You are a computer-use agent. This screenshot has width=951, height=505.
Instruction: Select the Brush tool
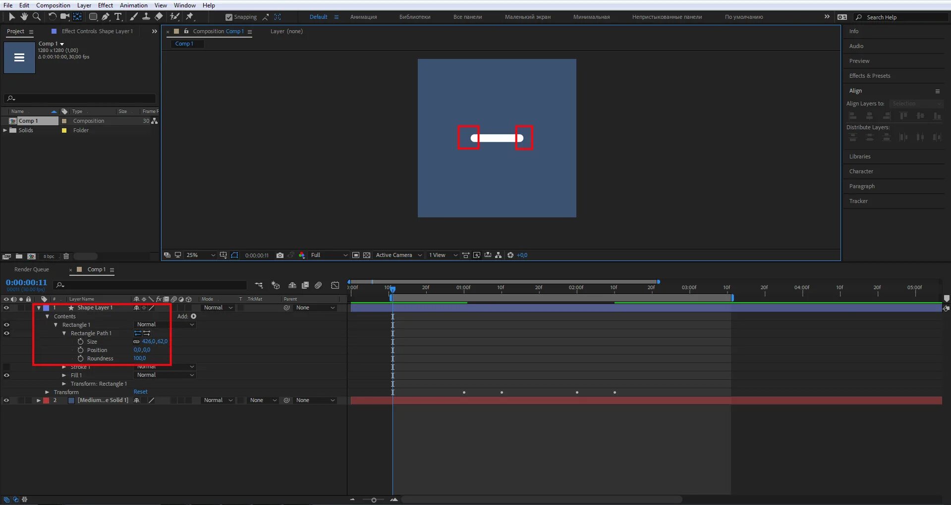point(134,17)
